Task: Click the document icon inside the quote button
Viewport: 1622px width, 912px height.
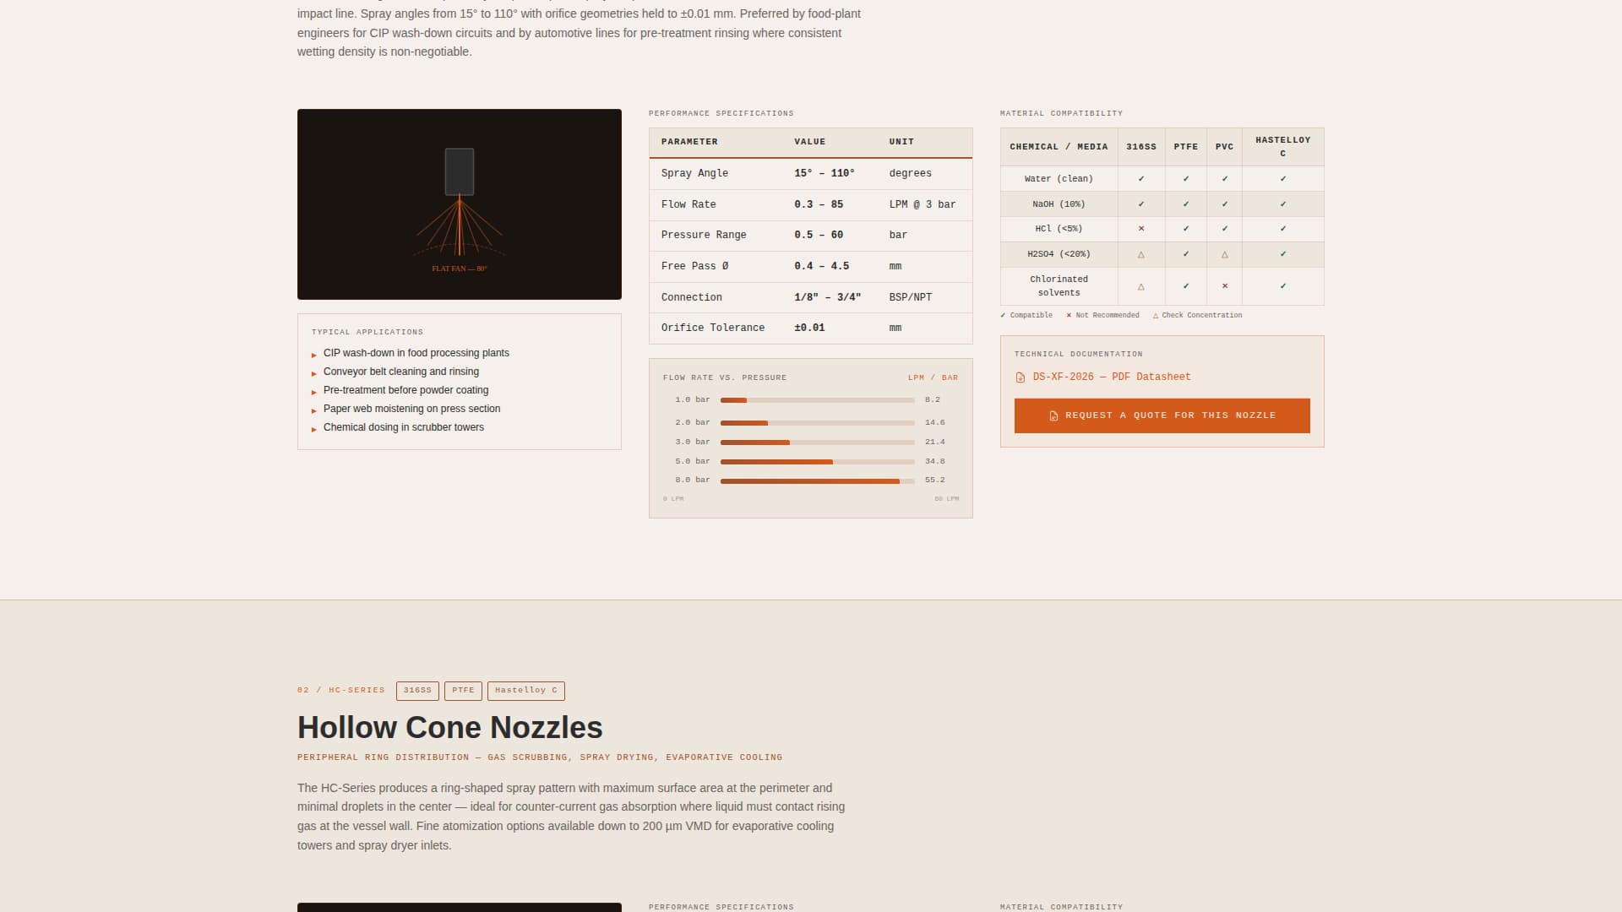Action: (x=1053, y=415)
